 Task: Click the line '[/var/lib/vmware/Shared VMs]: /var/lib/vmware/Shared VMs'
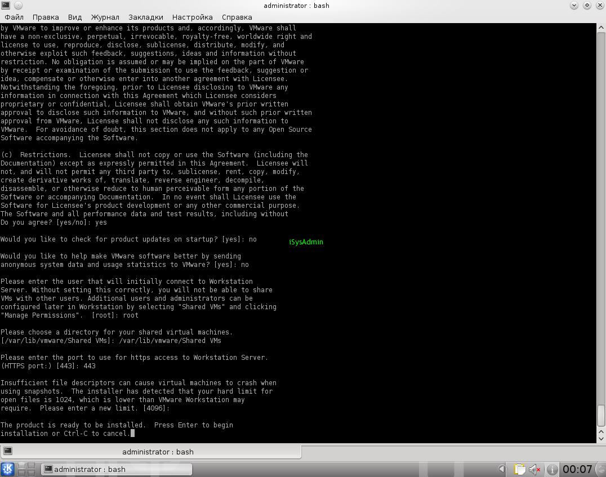click(x=111, y=341)
